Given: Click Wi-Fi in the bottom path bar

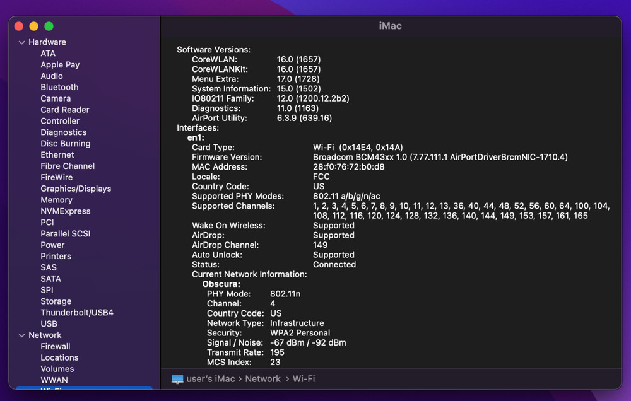Looking at the screenshot, I should coord(304,379).
